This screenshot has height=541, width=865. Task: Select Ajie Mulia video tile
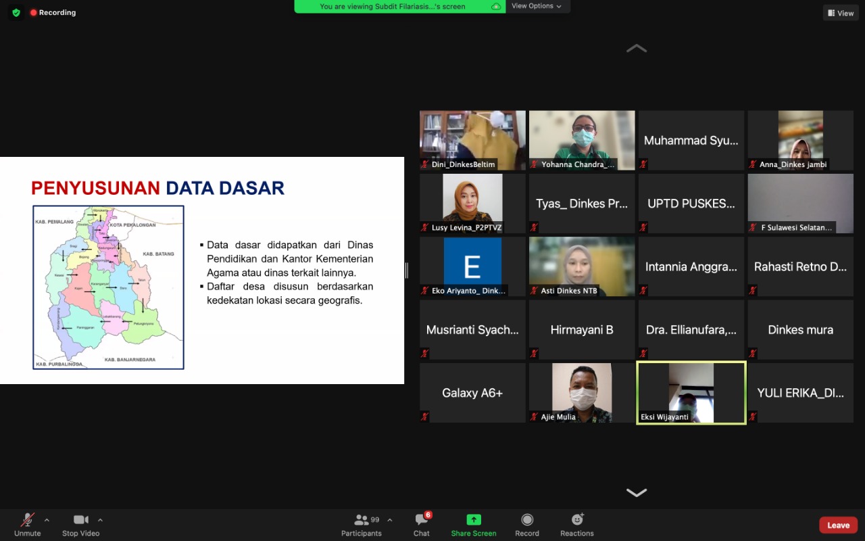582,393
